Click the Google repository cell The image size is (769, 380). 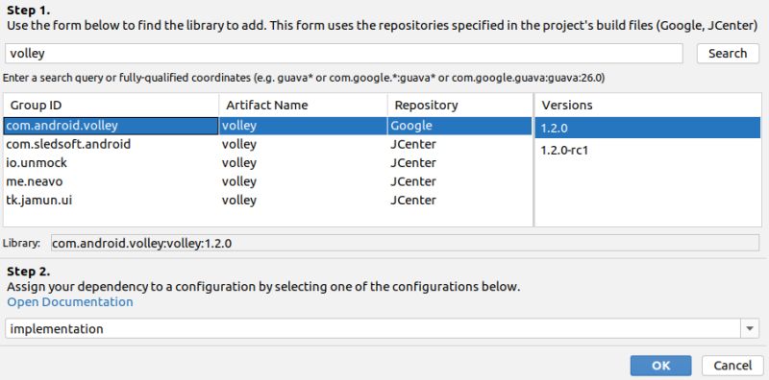459,126
